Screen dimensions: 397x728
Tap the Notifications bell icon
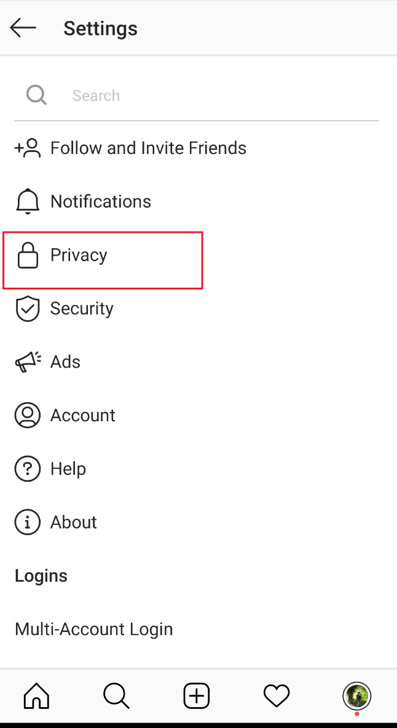27,201
